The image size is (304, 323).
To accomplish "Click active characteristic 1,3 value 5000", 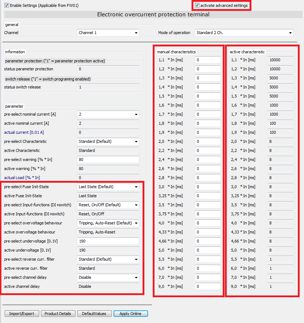I will (280, 78).
